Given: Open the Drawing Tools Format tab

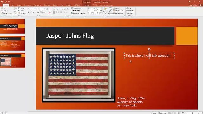Looking at the screenshot, I should 87,5.
